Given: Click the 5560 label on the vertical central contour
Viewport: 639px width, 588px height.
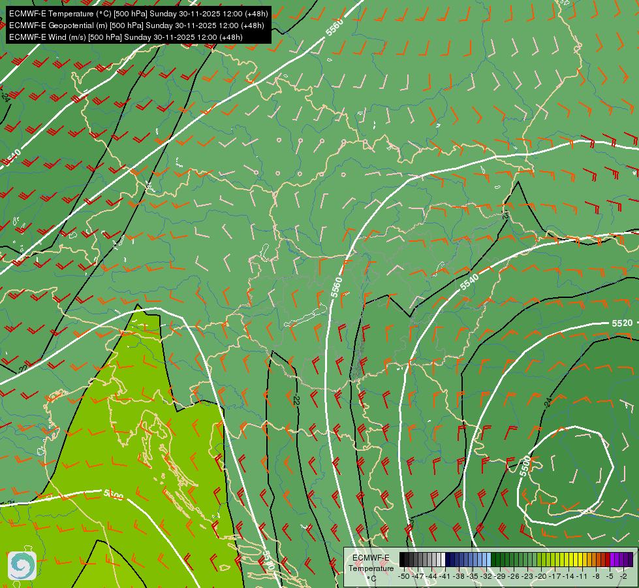Looking at the screenshot, I should tap(336, 287).
